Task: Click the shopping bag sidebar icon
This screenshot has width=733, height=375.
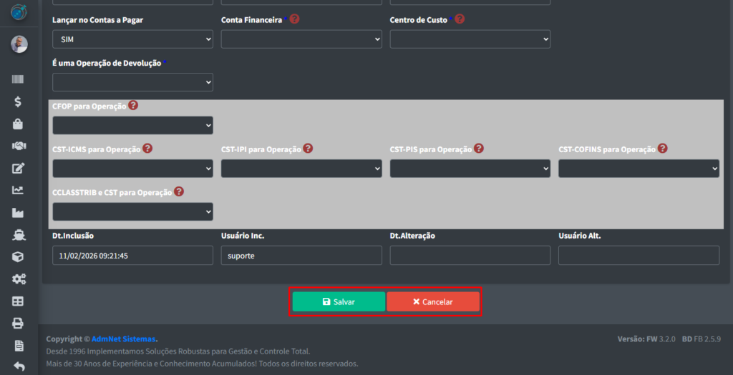Action: (x=18, y=124)
